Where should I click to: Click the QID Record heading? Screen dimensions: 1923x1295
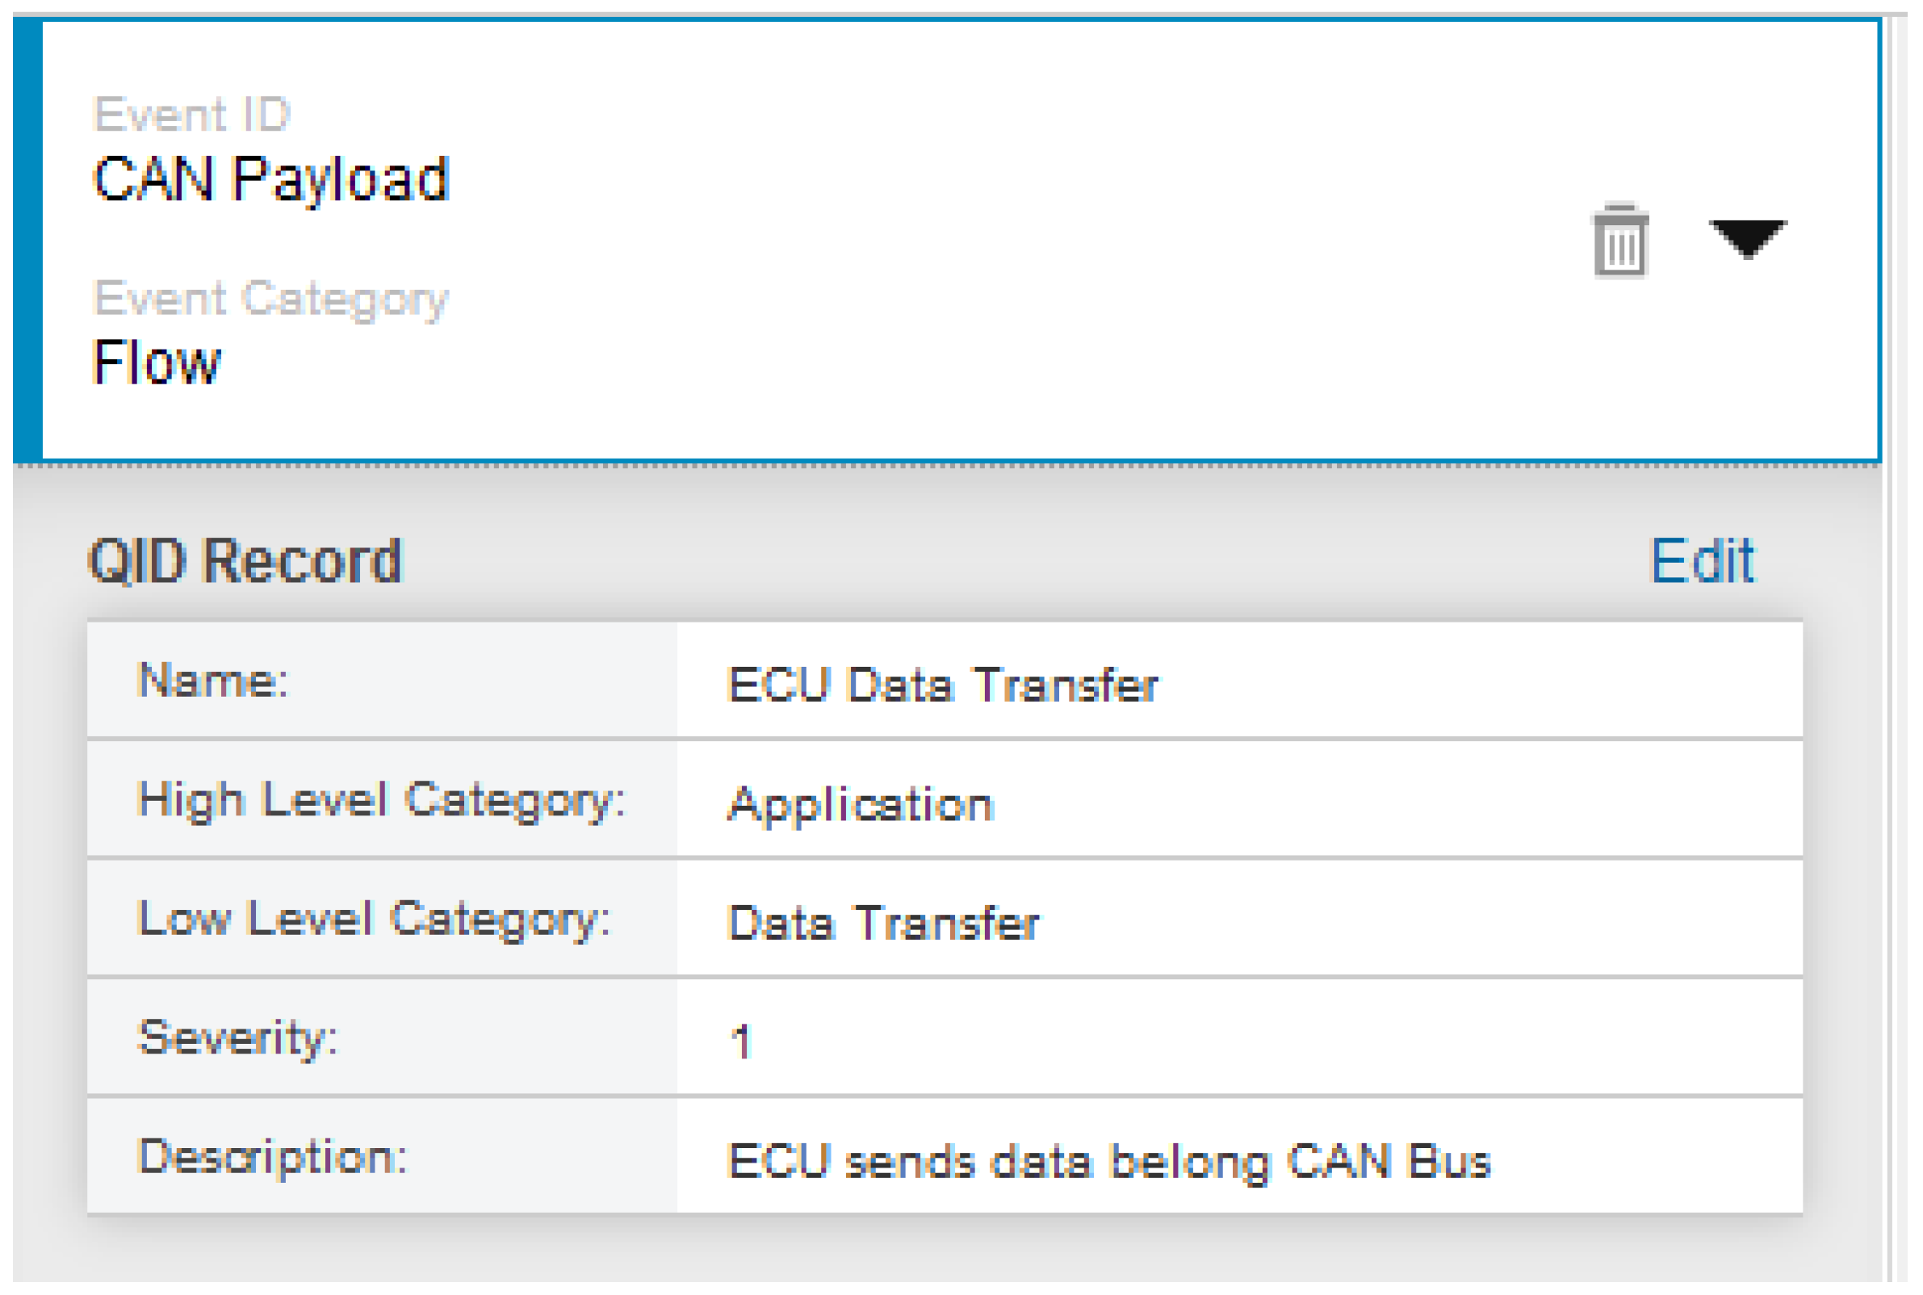[x=245, y=562]
